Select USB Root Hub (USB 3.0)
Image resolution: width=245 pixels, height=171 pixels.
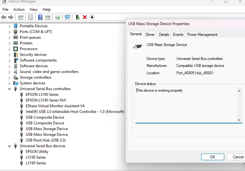(x=46, y=140)
